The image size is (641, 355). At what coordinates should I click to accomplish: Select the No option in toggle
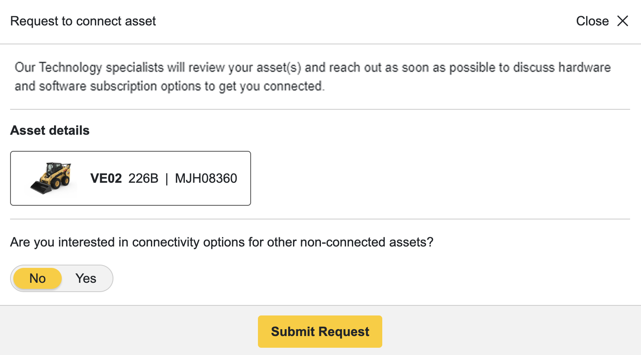pyautogui.click(x=38, y=278)
